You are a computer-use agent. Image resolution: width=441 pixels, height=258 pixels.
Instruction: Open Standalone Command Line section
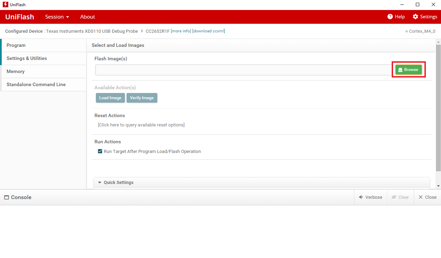36,84
